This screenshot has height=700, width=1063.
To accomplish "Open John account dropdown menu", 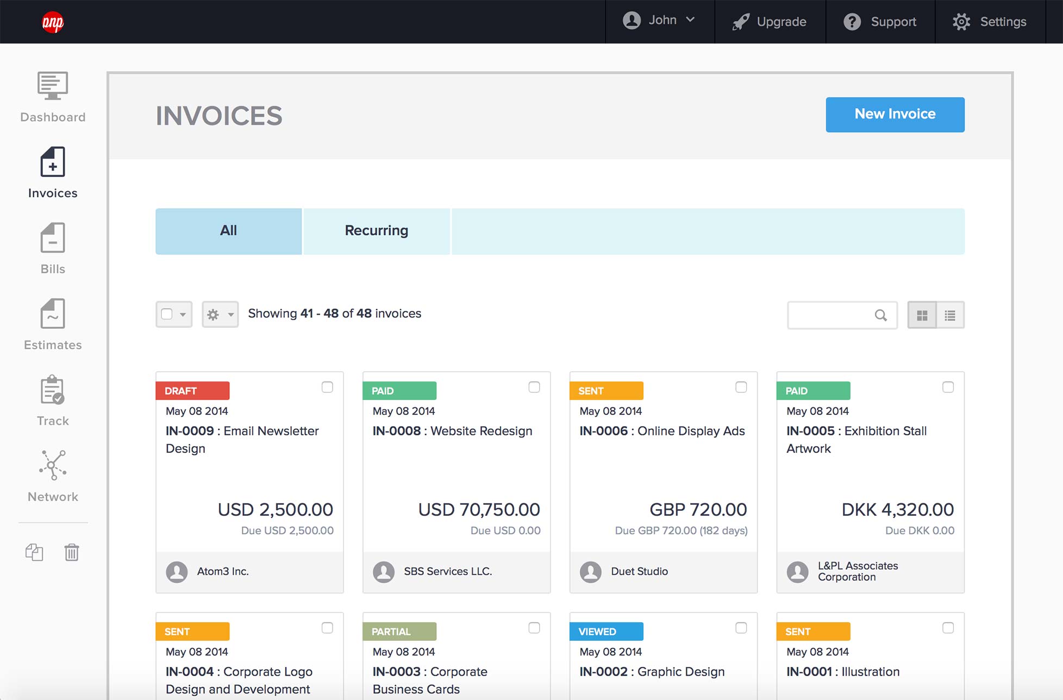I will (x=659, y=21).
